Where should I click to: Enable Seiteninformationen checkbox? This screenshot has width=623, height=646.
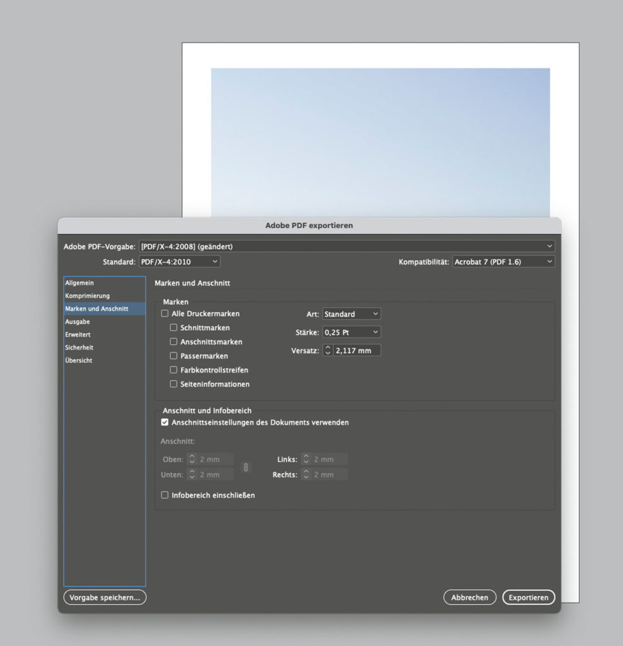(x=174, y=384)
